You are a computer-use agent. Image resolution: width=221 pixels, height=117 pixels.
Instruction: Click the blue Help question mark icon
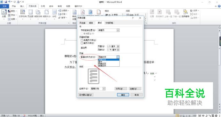pos(219,6)
